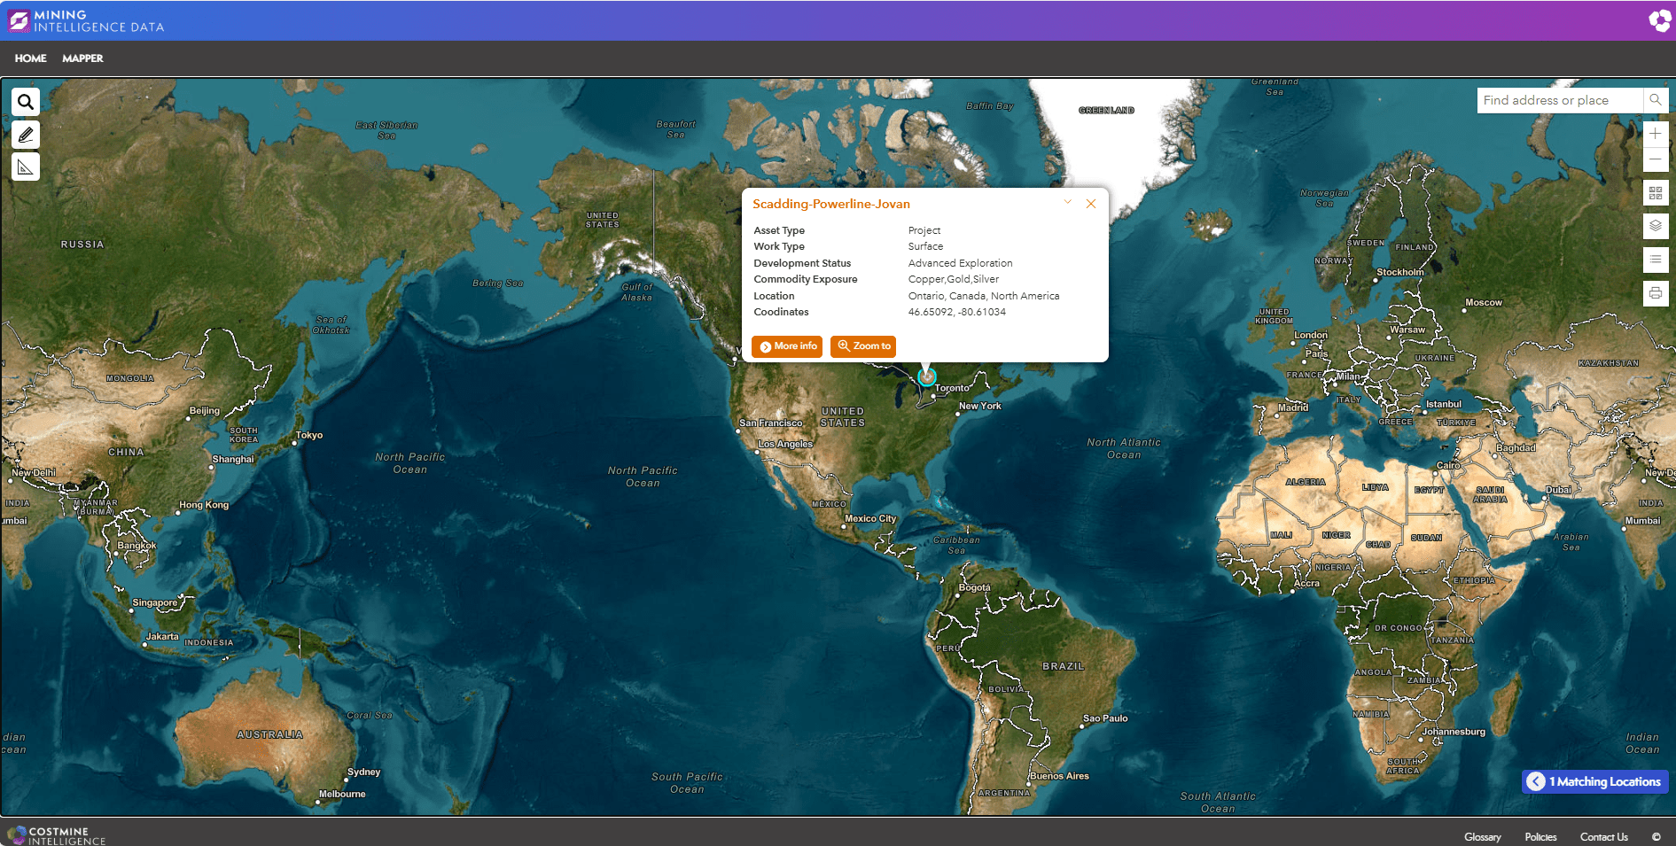Open the Glossary link
The image size is (1676, 846).
tap(1483, 837)
